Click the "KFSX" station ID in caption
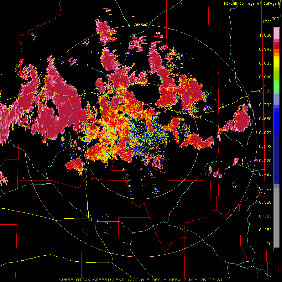Image resolution: width=282 pixels, height=282 pixels. point(175,280)
